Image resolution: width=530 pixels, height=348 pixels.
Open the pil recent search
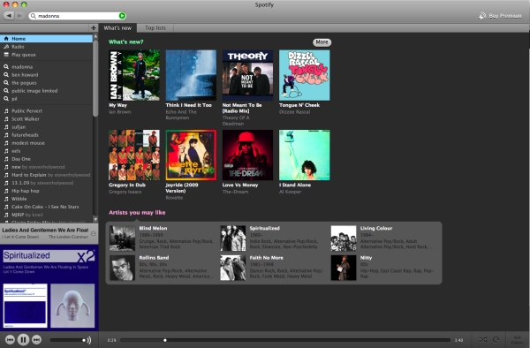46,99
